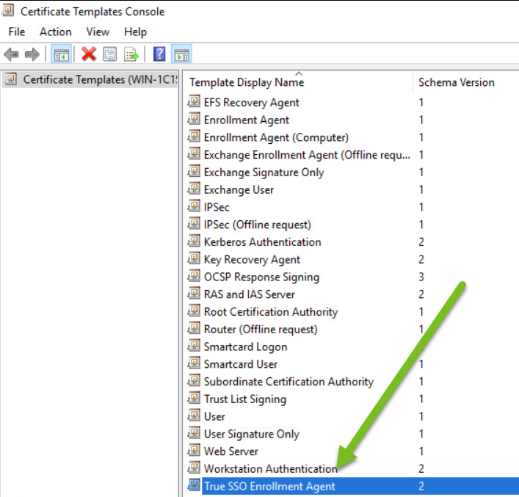Select IPSec (Offline request) template

[258, 225]
